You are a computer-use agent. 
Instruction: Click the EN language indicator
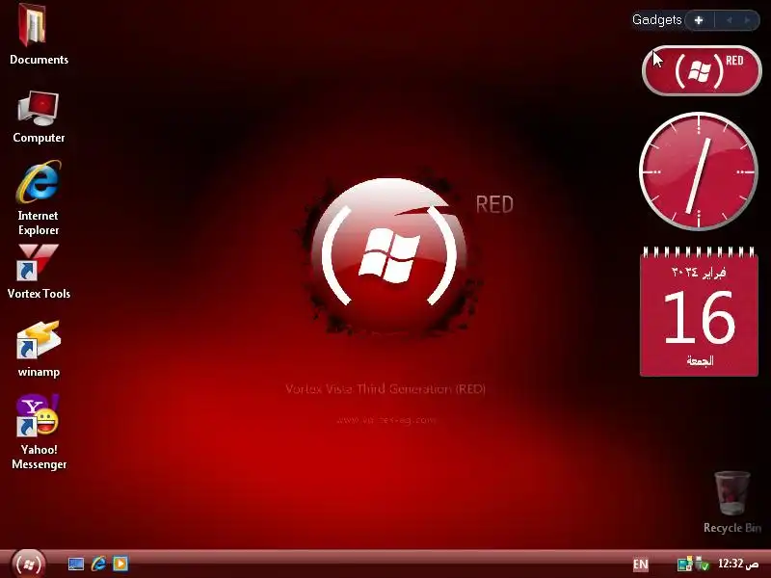(640, 565)
